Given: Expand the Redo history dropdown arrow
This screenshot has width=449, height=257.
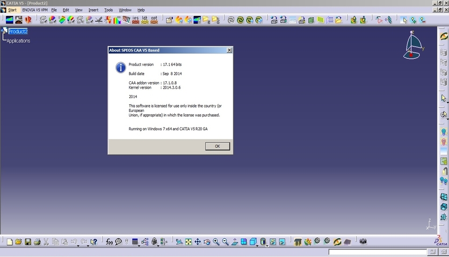Looking at the screenshot, I should pyautogui.click(x=88, y=246).
